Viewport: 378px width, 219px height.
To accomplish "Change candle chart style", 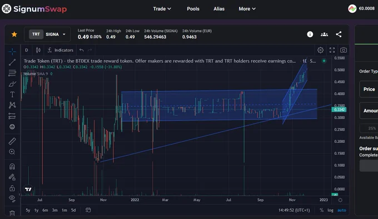I will tap(38, 50).
